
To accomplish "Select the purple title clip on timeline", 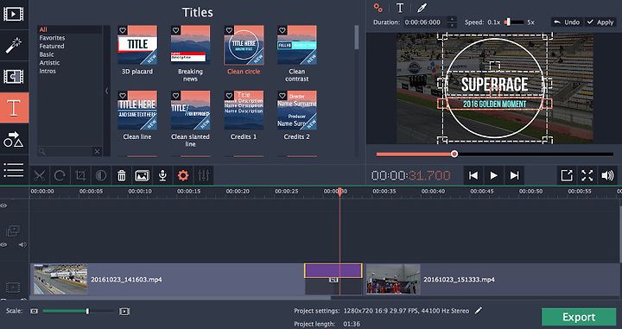I will click(333, 271).
